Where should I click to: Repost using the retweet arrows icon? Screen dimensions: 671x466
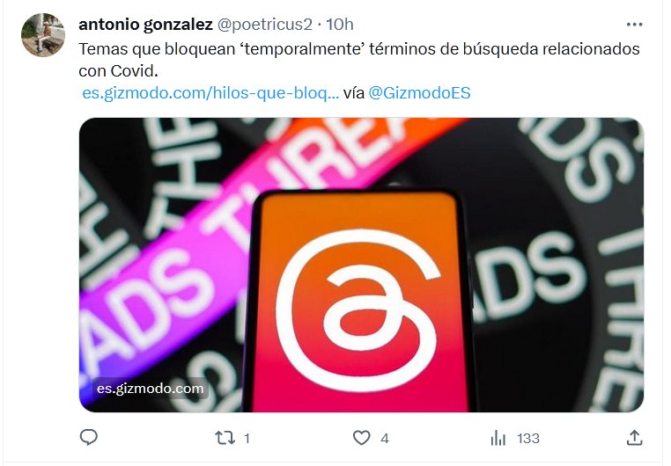pyautogui.click(x=225, y=438)
